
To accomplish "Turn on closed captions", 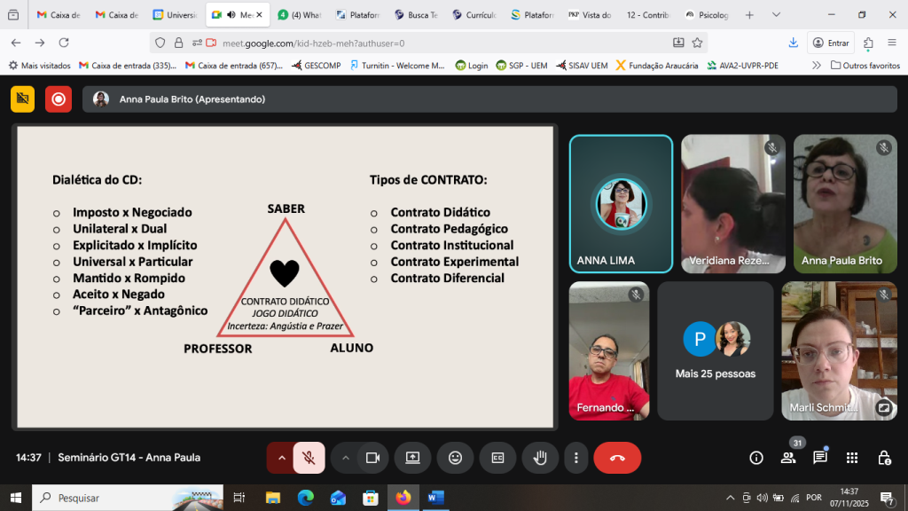I will [x=497, y=458].
